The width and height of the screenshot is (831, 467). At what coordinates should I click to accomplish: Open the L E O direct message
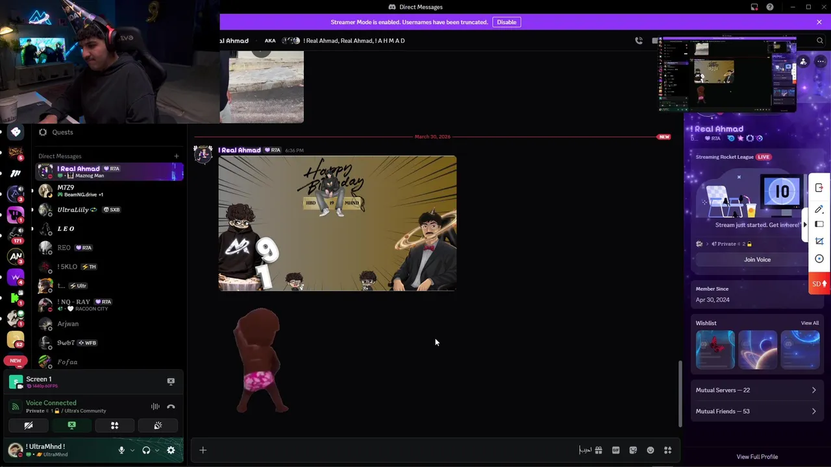point(109,229)
